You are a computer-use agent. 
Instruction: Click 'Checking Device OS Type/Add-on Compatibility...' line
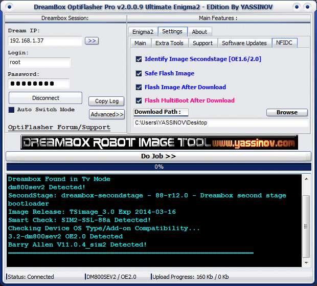[x=104, y=228]
